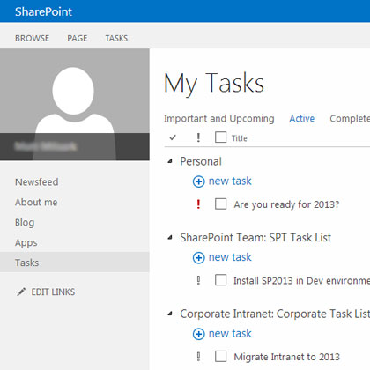
Task: Click the EDIT LINKS text
Action: coord(53,292)
